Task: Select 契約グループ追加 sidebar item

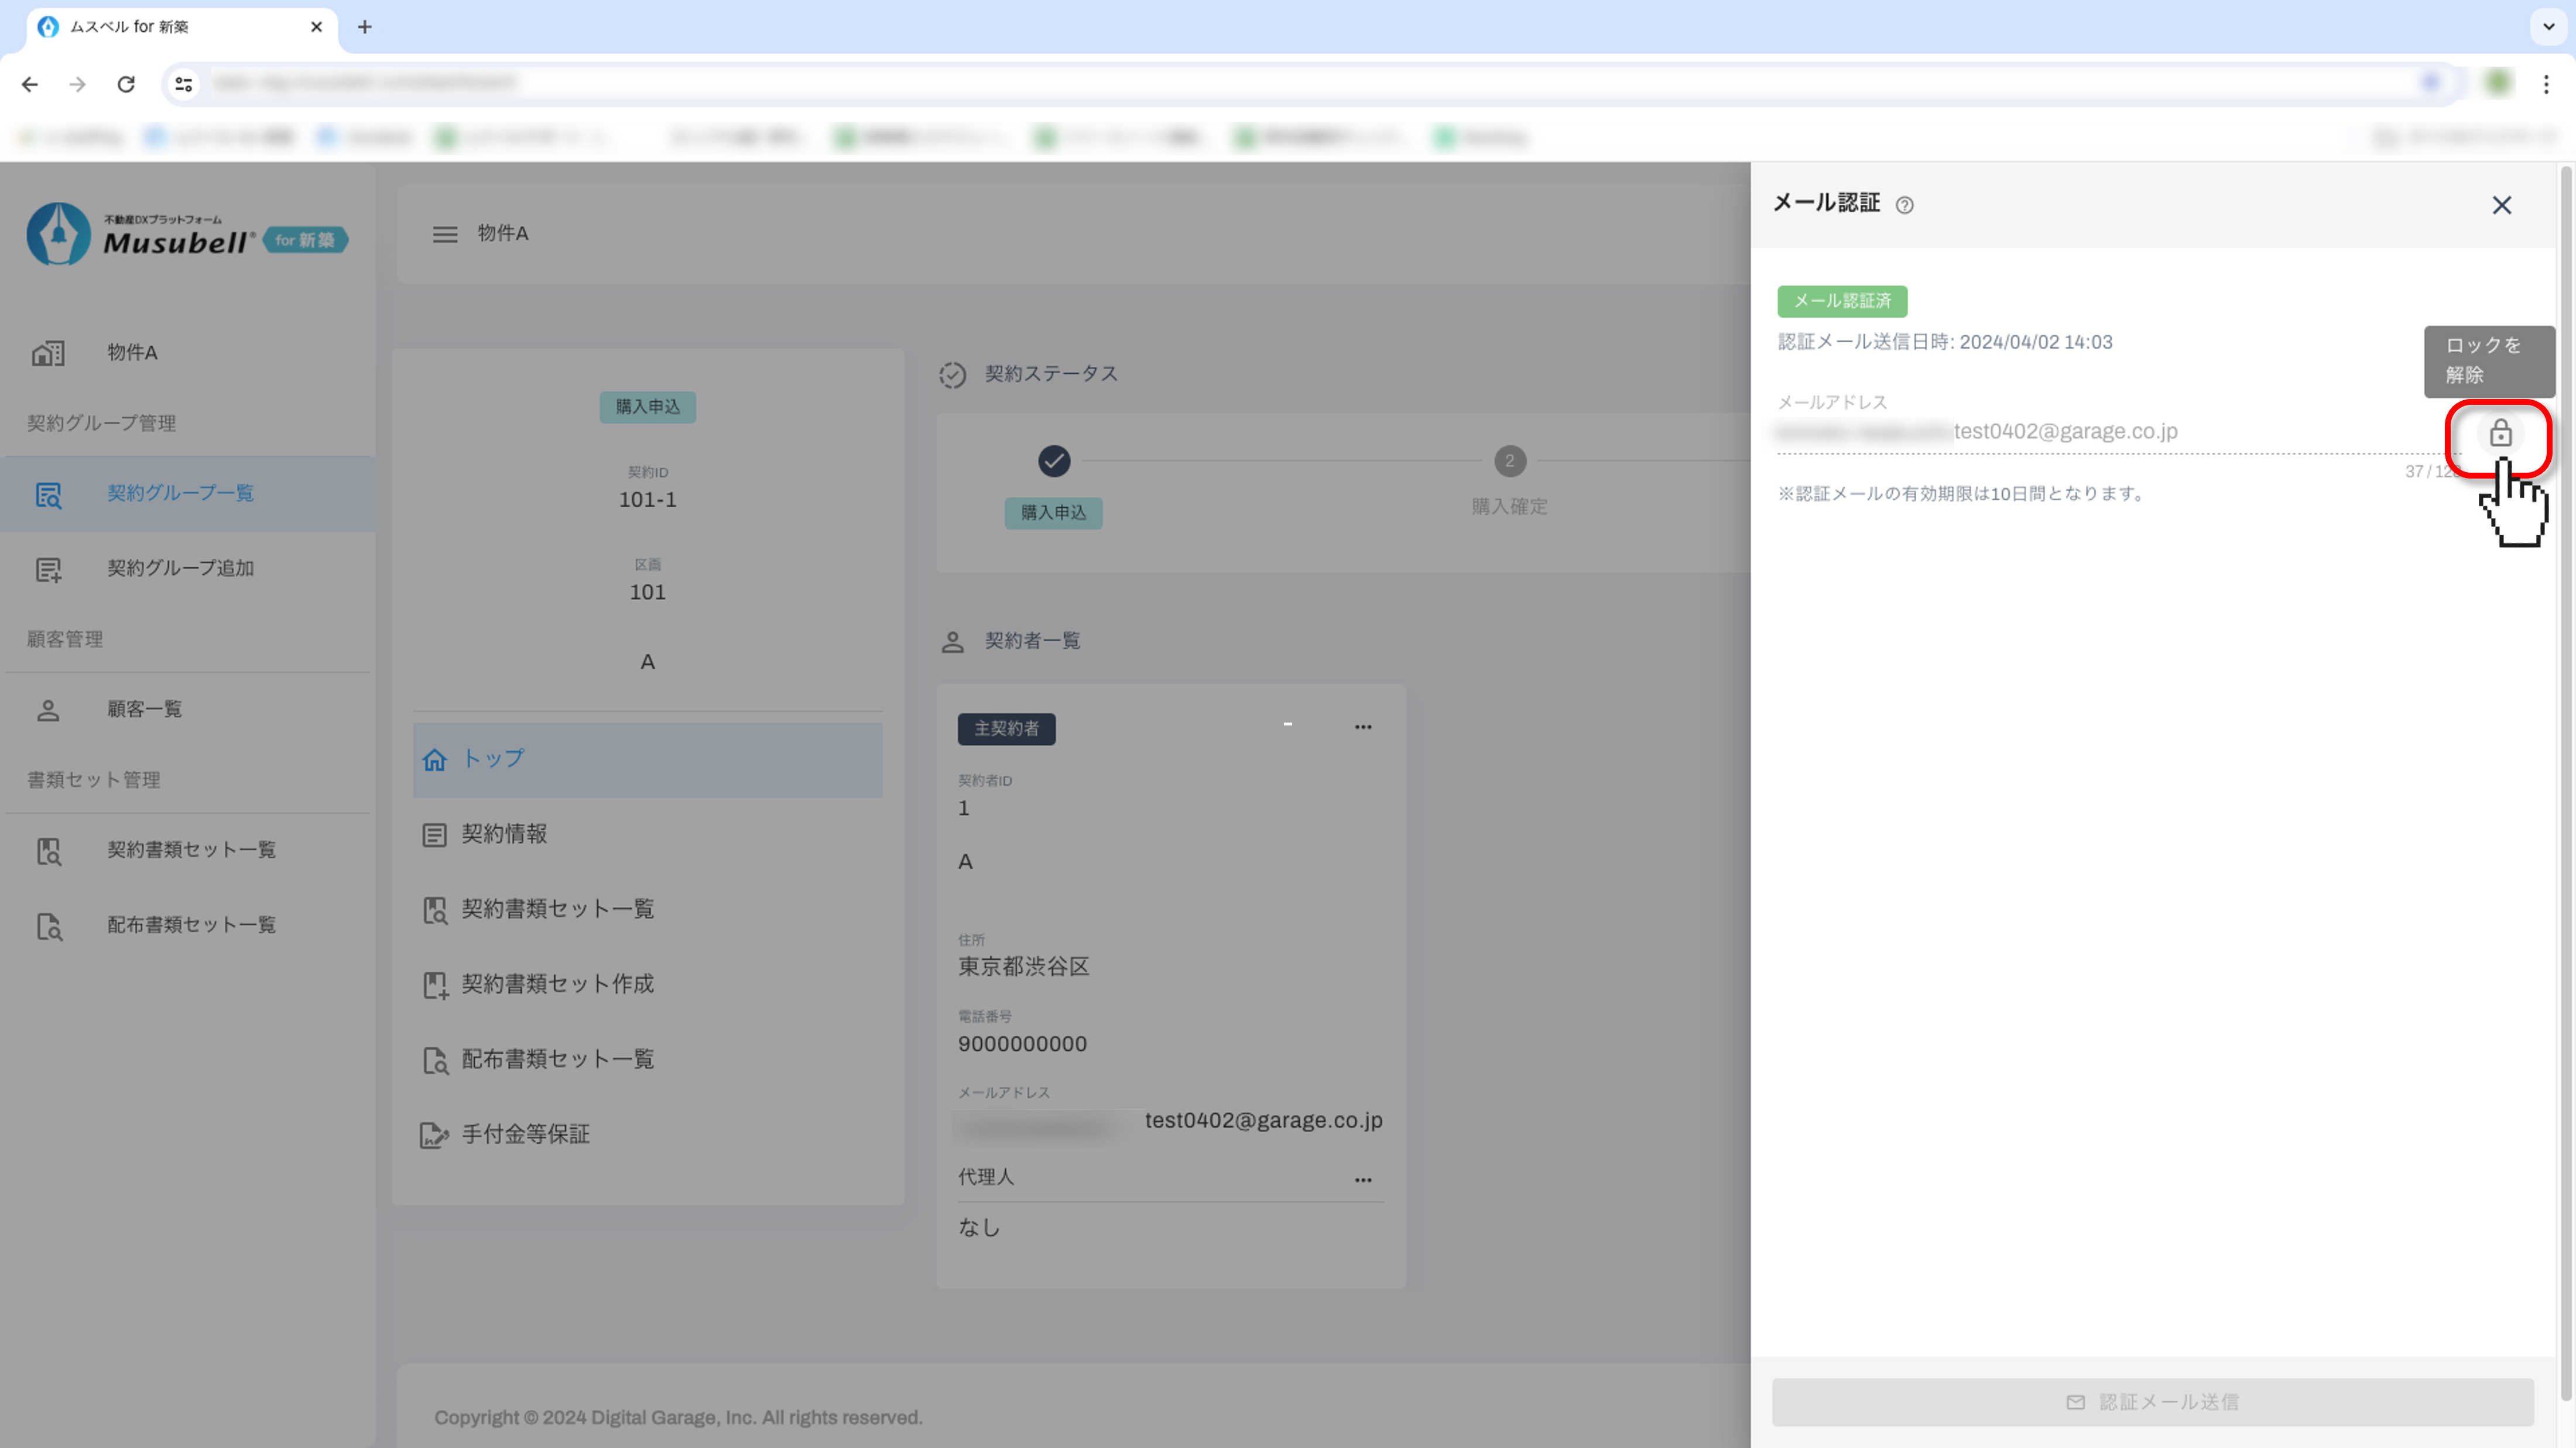Action: pos(180,569)
